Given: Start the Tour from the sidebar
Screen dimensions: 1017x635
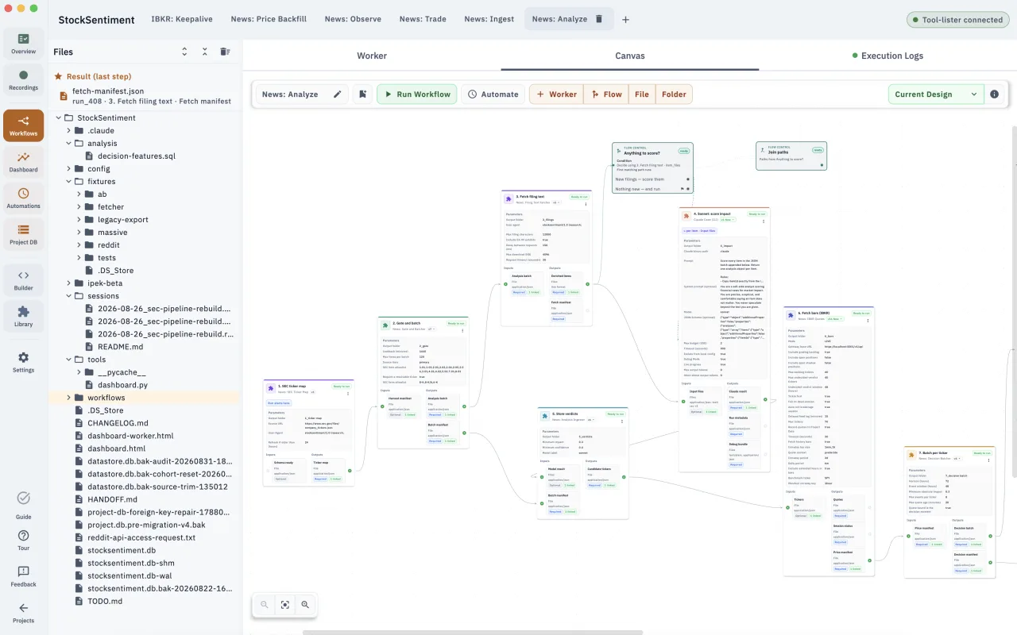Looking at the screenshot, I should tap(23, 541).
